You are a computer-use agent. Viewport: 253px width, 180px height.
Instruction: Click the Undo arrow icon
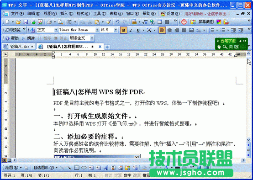click(117, 22)
